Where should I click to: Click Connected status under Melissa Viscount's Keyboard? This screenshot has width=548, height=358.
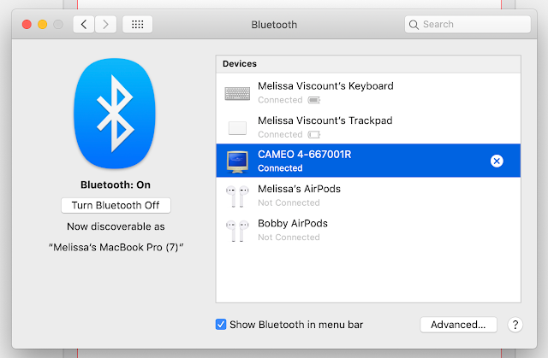[x=280, y=100]
